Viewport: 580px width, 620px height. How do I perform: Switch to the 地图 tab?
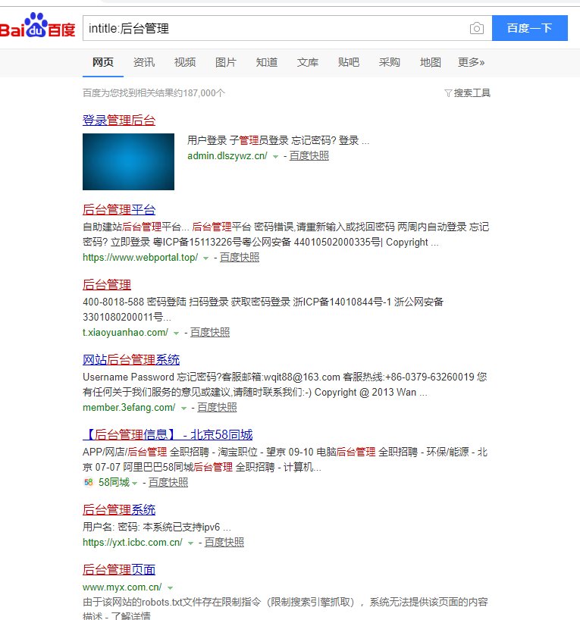point(431,62)
